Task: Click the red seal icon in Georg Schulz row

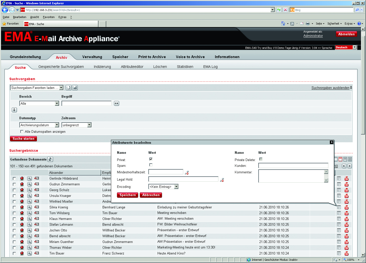Action: 22,190
